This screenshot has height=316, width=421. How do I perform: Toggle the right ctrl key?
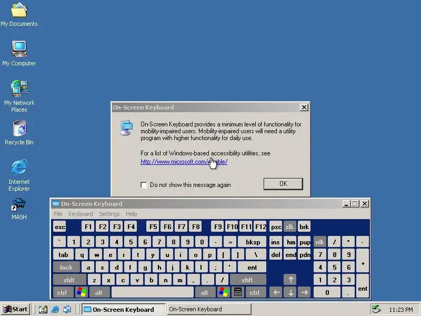(255, 292)
